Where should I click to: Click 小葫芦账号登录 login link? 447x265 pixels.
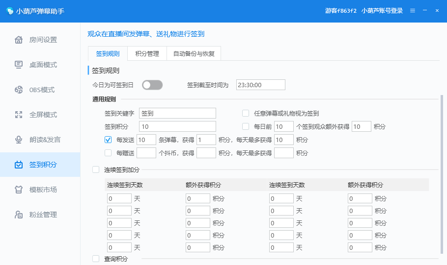coord(382,10)
